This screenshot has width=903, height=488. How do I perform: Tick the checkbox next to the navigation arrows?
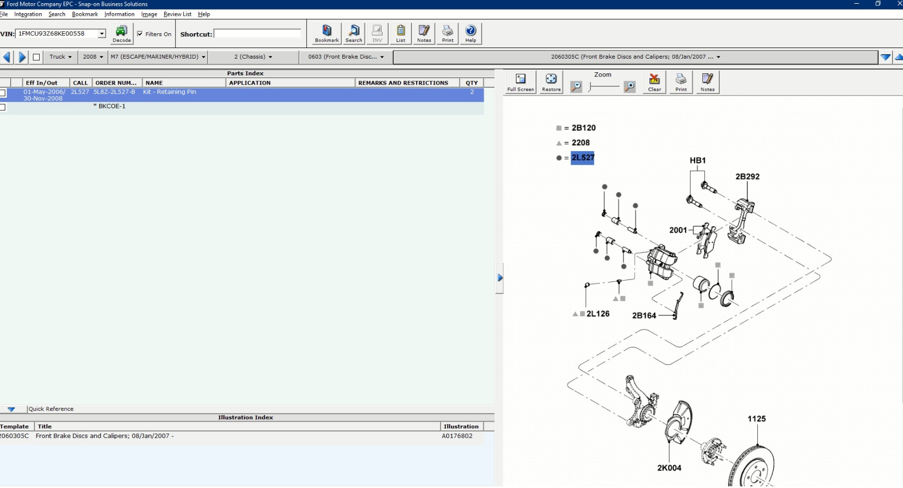(36, 57)
